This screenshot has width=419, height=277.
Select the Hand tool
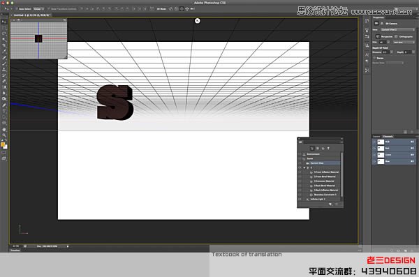[x=4, y=129]
